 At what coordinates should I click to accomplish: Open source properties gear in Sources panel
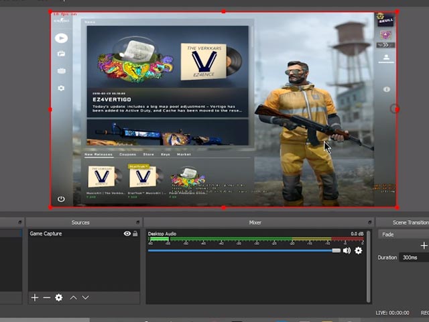pyautogui.click(x=59, y=298)
